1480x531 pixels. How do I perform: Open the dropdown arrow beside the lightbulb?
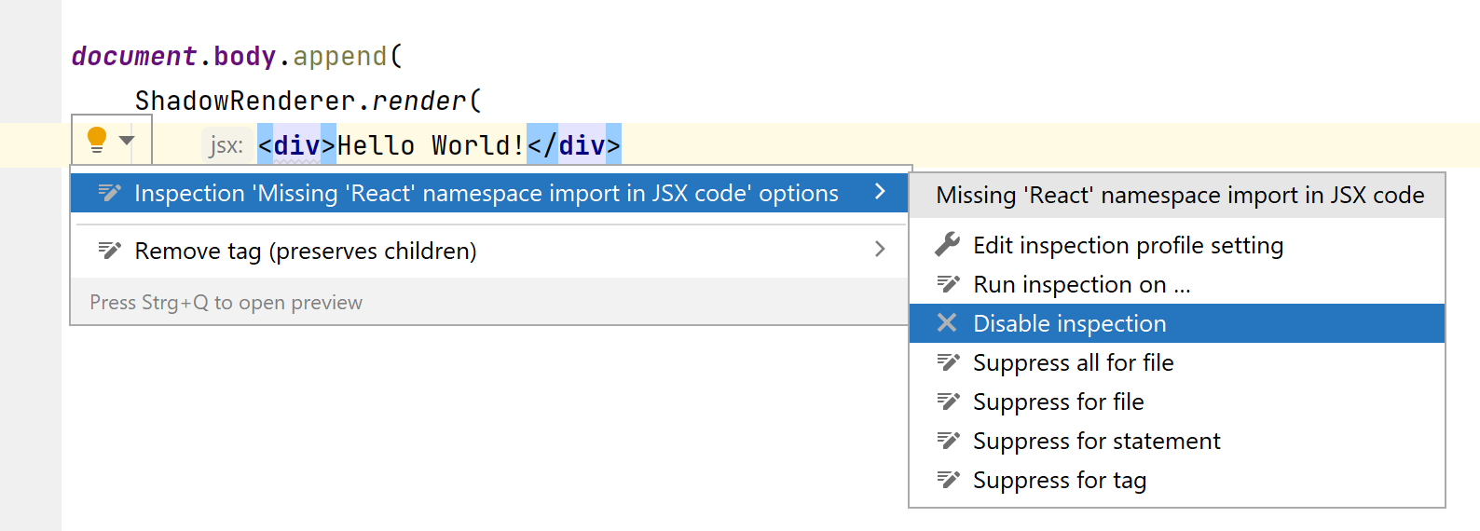point(127,141)
